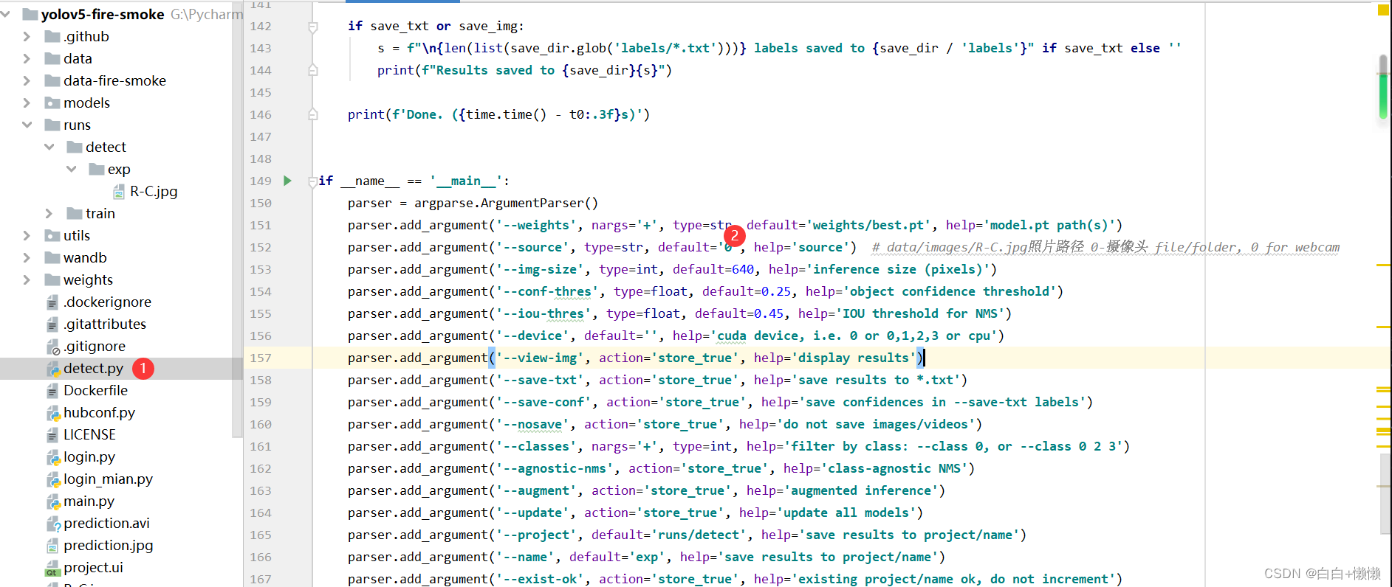Click the '--conf-thres' argument text

tap(547, 291)
